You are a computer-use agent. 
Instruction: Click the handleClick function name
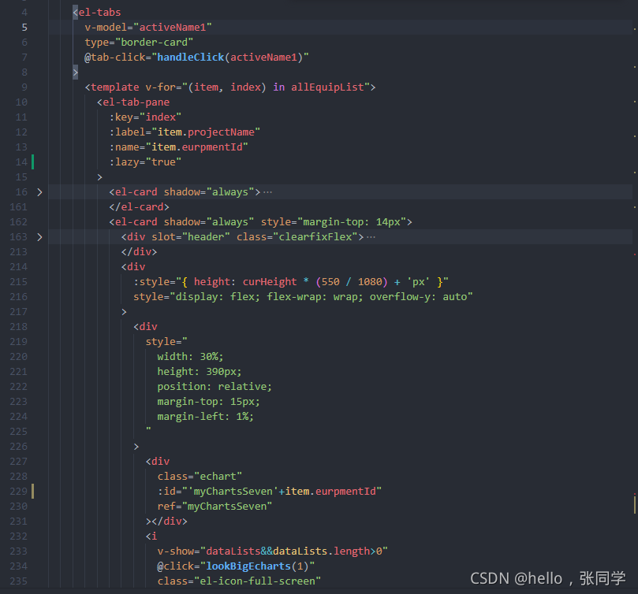[190, 58]
